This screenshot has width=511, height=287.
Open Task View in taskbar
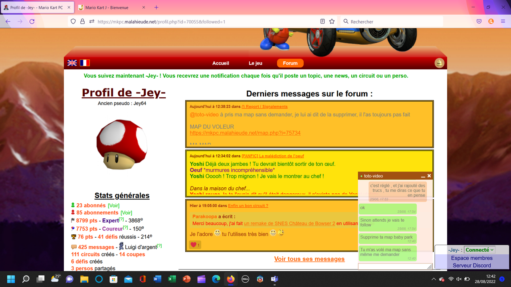click(40, 279)
